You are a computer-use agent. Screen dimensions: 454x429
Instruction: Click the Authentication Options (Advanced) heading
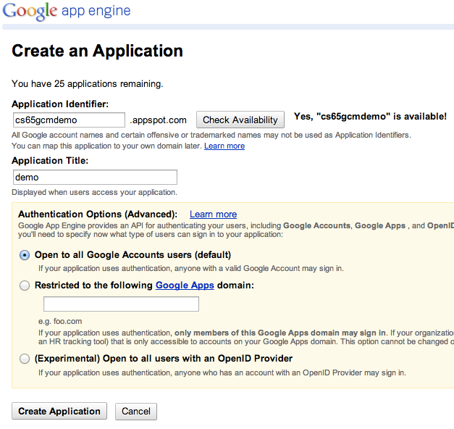coord(97,214)
